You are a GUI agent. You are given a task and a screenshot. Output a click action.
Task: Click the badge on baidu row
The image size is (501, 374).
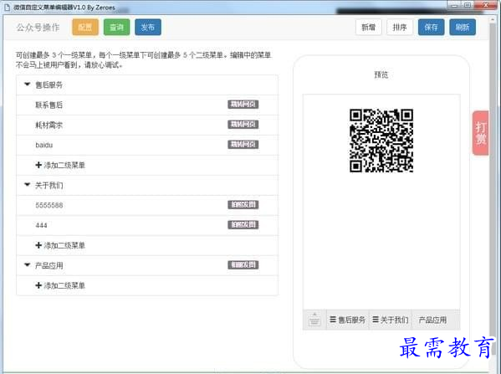243,145
